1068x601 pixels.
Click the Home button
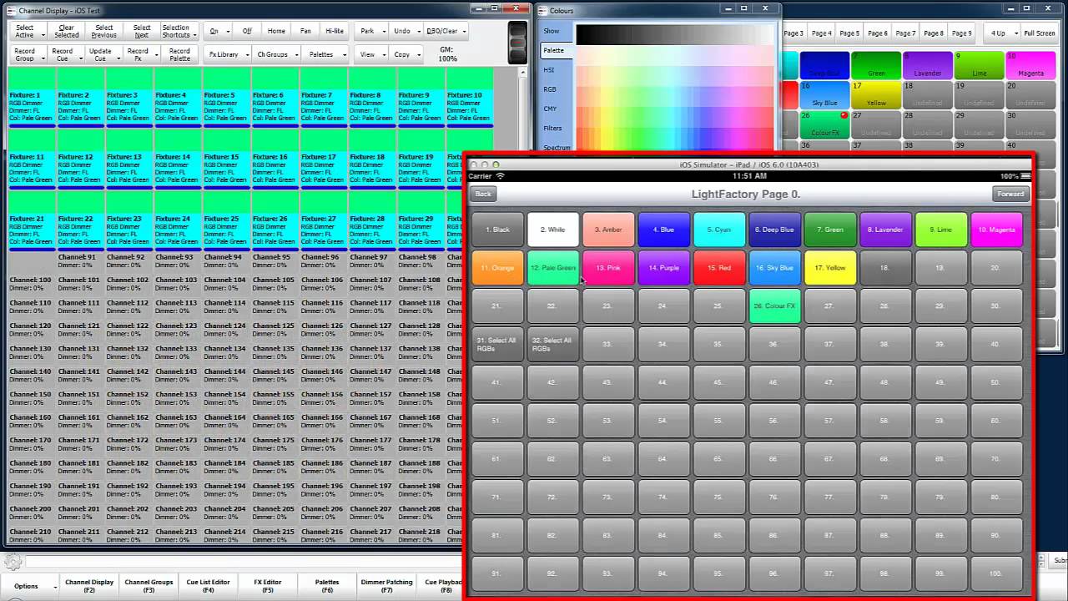pyautogui.click(x=276, y=31)
